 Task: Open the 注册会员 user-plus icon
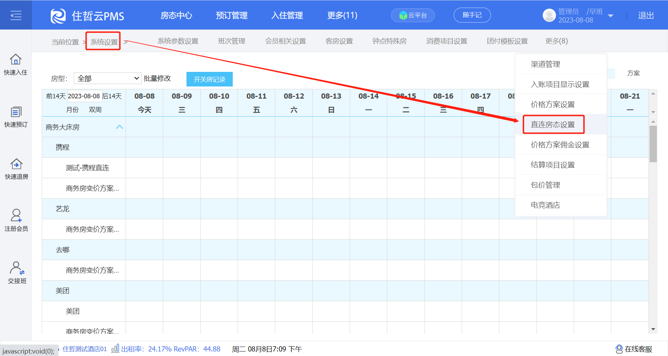coord(16,215)
